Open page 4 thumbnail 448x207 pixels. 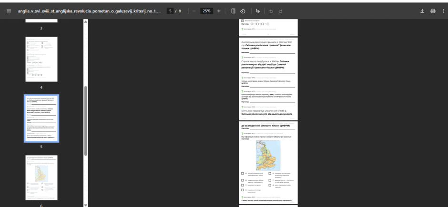[41, 59]
